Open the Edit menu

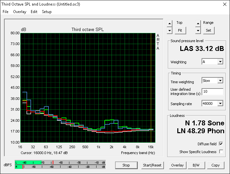[x=34, y=12]
